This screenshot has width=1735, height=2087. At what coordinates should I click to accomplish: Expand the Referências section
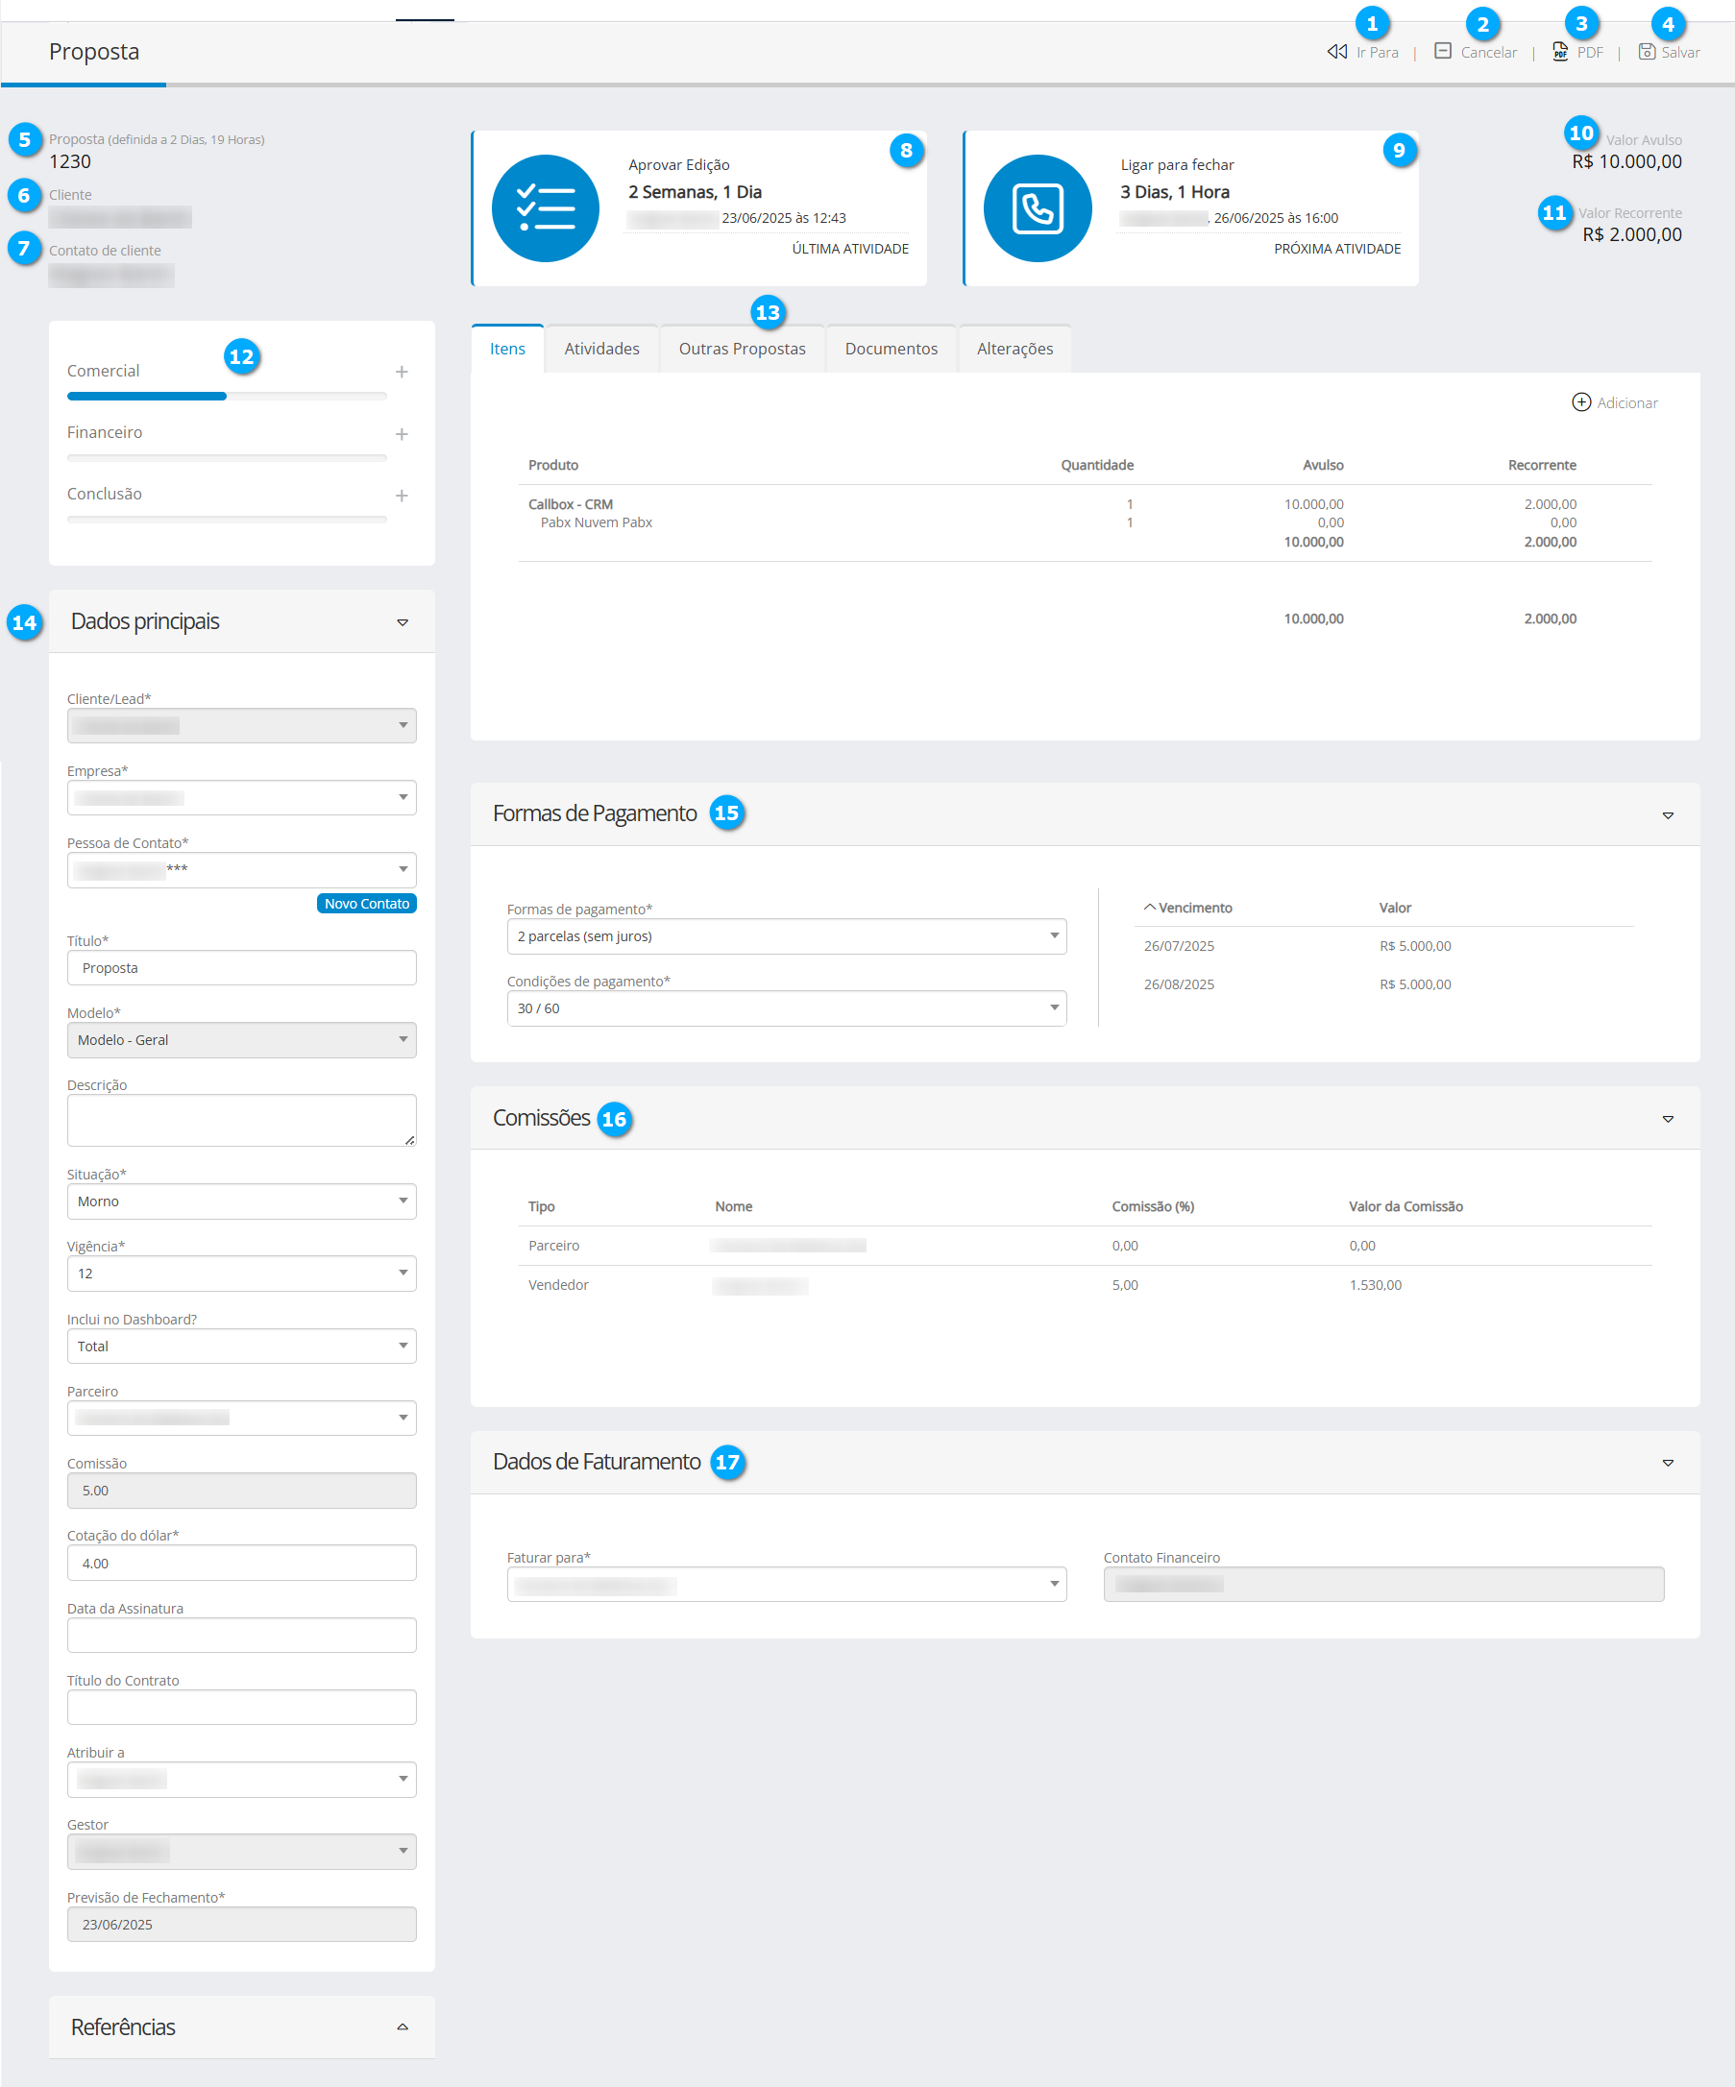coord(403,2027)
